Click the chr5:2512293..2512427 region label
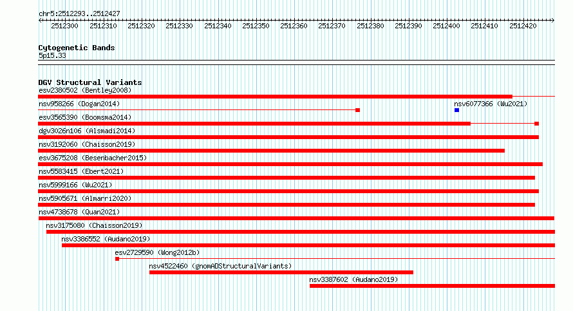The width and height of the screenshot is (573, 311). [x=79, y=14]
